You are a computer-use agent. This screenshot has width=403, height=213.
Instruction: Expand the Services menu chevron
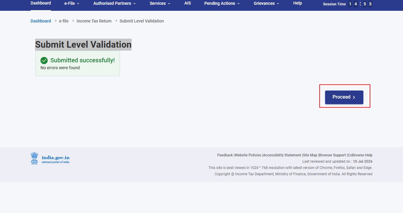(169, 4)
